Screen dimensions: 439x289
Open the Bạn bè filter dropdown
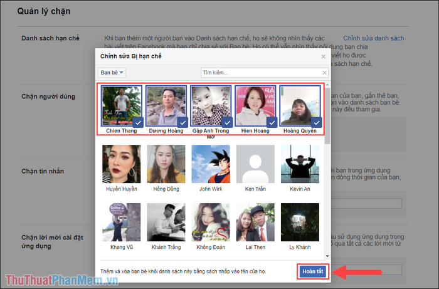[112, 73]
